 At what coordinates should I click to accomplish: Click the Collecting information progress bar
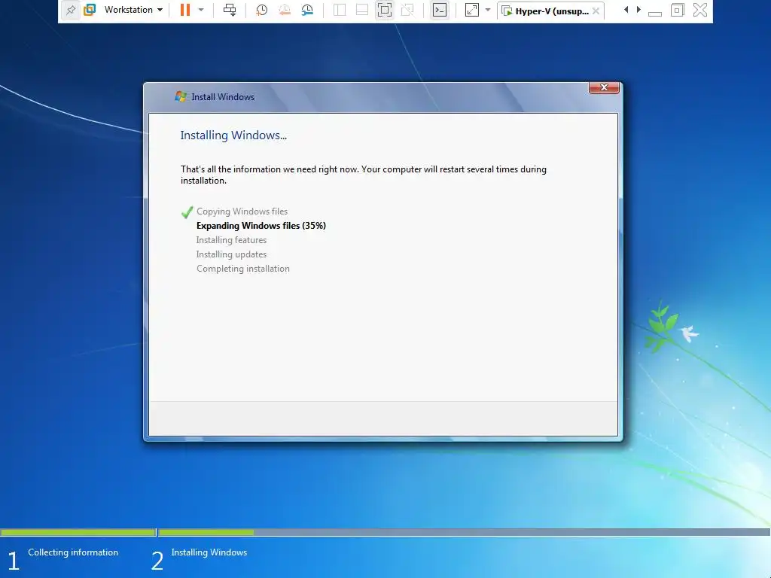78,532
